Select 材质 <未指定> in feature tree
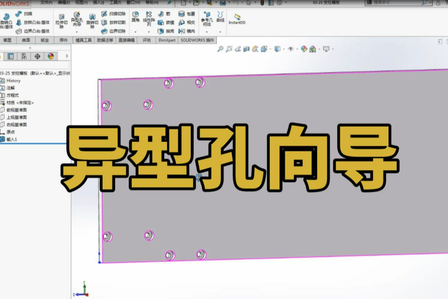Viewport: 448px width, 299px height. coord(20,103)
